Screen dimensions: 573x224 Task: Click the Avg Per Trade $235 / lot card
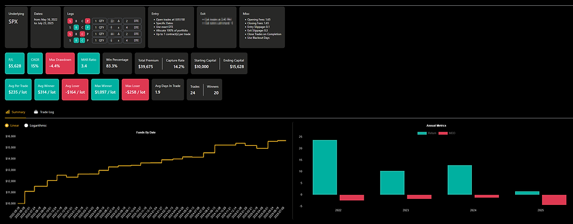tap(19, 89)
